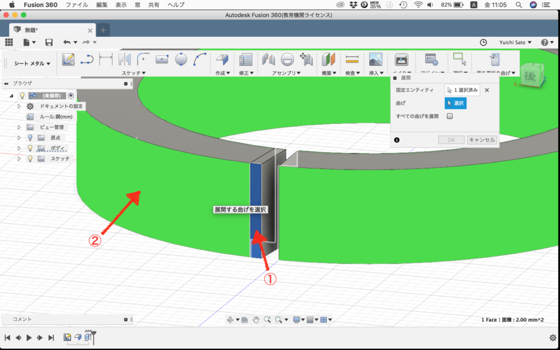Open 編集 menu in menu bar
This screenshot has height=350, width=560.
(x=102, y=4)
